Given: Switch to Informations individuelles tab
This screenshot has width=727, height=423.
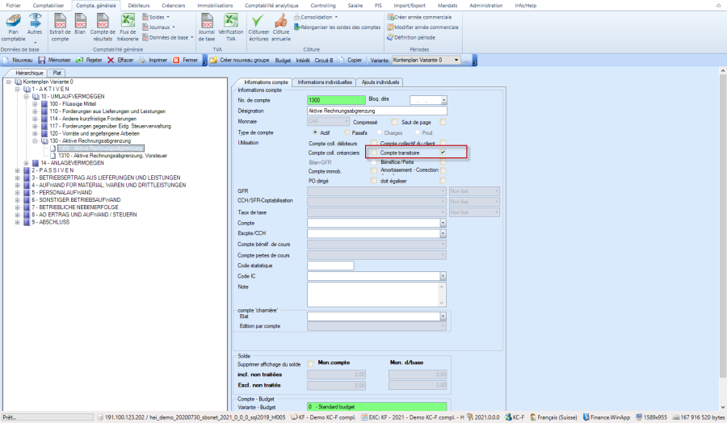Looking at the screenshot, I should (325, 82).
